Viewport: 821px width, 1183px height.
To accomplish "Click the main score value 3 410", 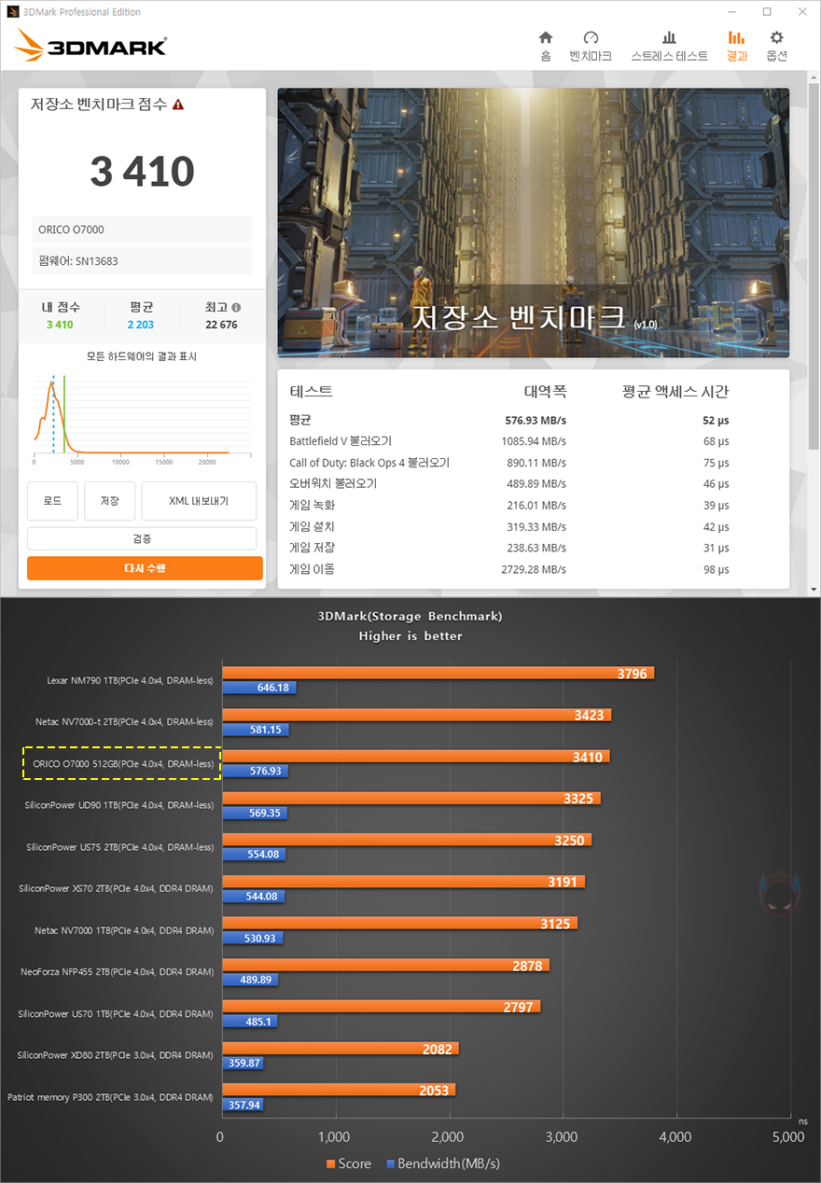I will [x=142, y=172].
